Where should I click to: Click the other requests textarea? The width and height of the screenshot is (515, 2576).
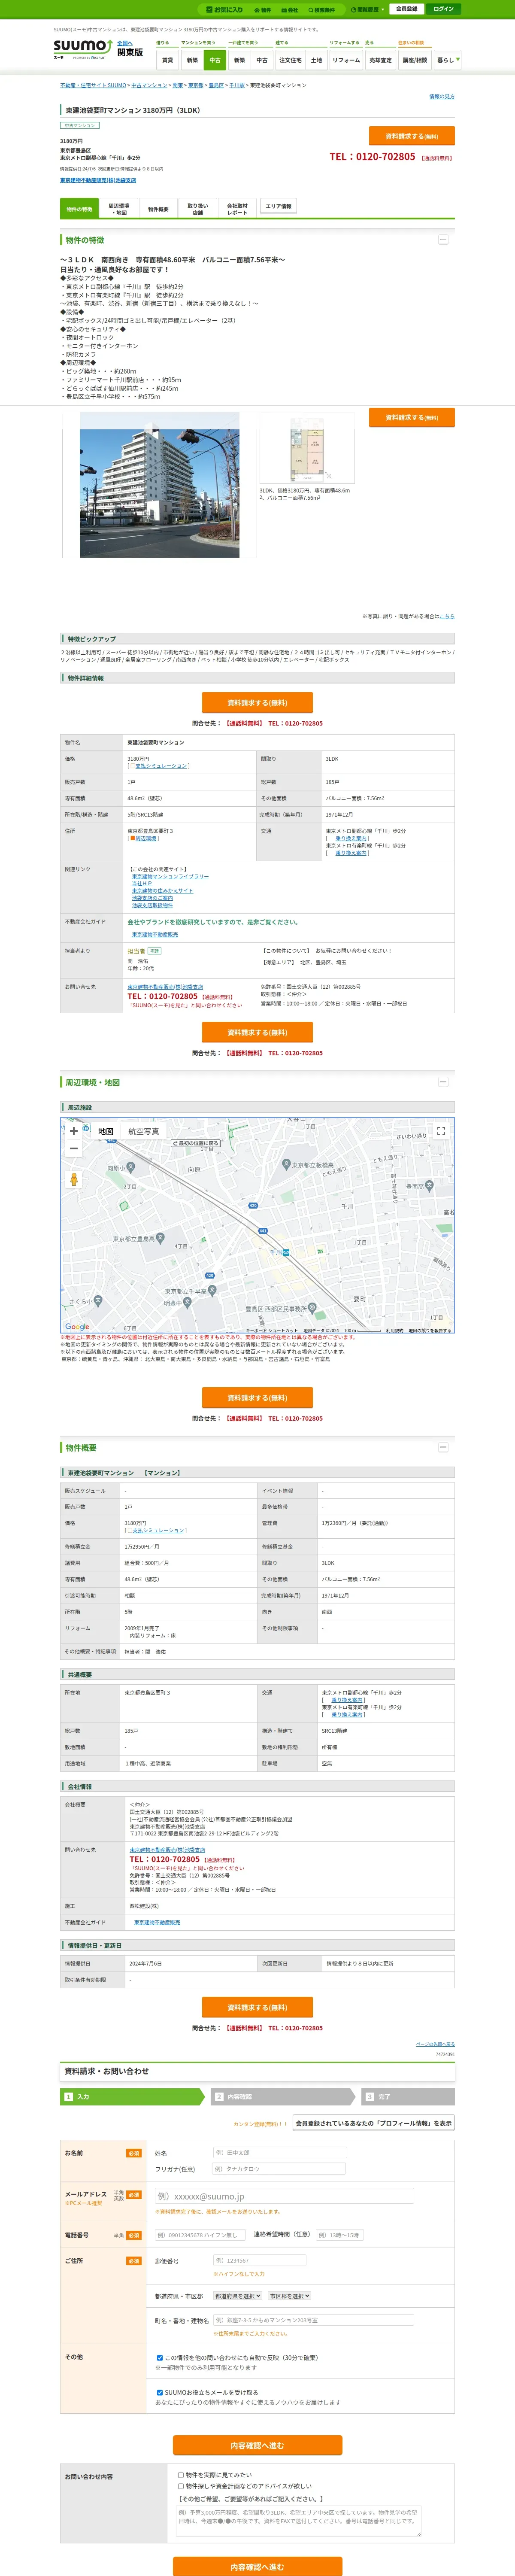[298, 2520]
